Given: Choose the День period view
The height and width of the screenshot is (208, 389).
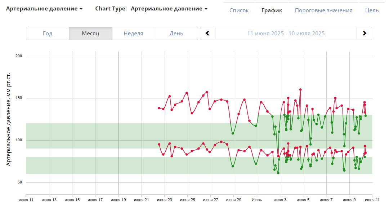Looking at the screenshot, I should click(x=176, y=34).
